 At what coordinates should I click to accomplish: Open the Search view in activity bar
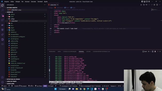[x=2, y=10]
